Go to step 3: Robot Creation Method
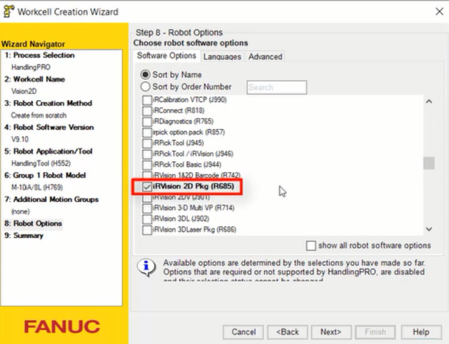The height and width of the screenshot is (344, 449). click(x=48, y=103)
